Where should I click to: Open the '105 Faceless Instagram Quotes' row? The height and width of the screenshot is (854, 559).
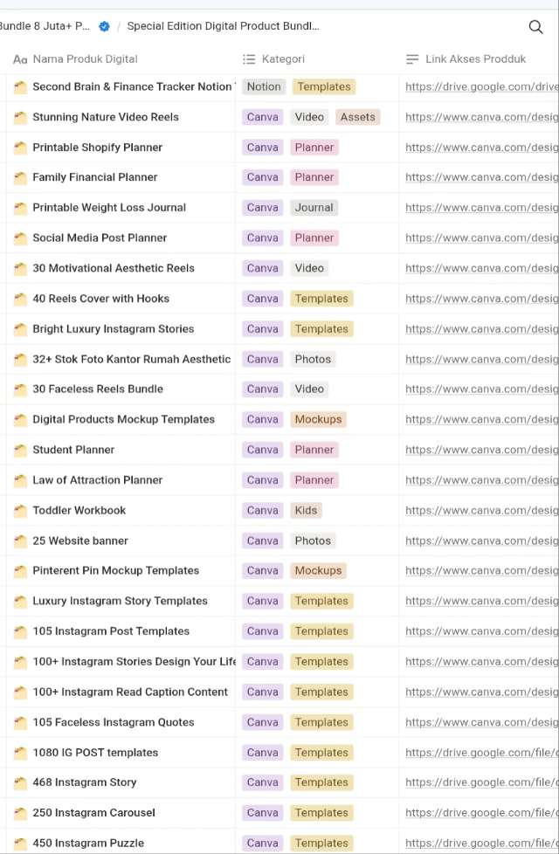pos(114,722)
